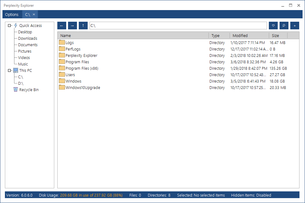Click the heart favorites button
The width and height of the screenshot is (305, 203).
273,26
